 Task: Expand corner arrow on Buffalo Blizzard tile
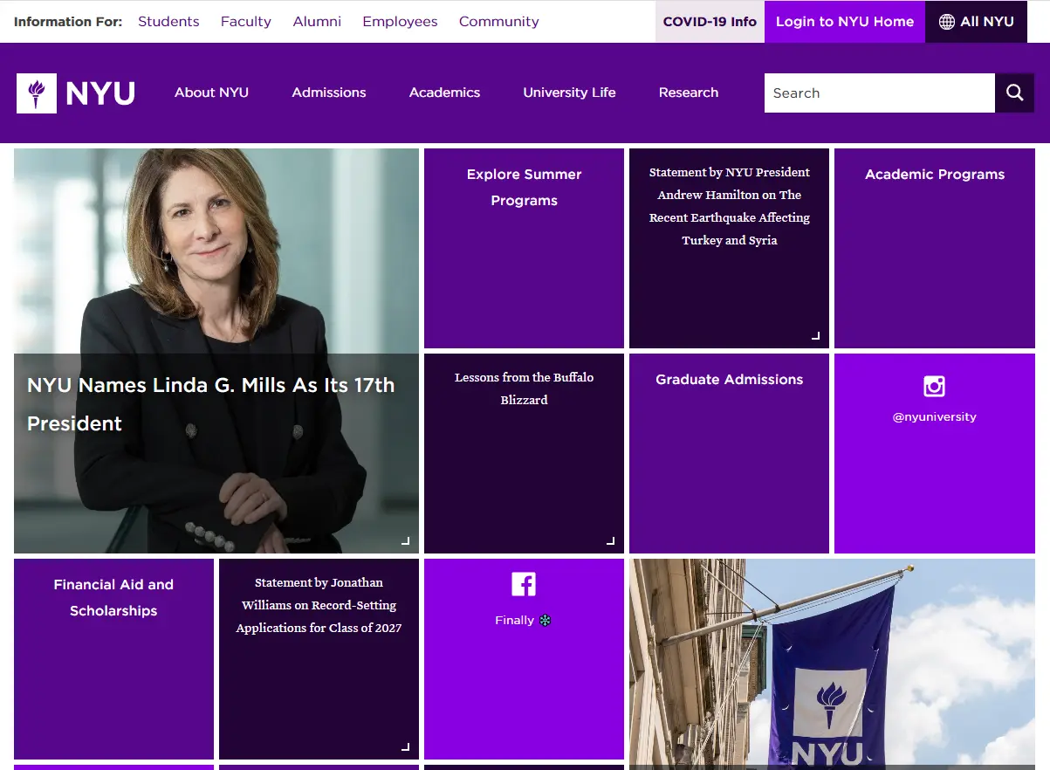click(x=610, y=541)
